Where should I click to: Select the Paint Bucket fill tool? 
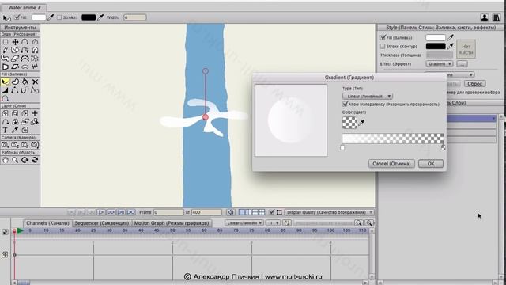(25, 82)
